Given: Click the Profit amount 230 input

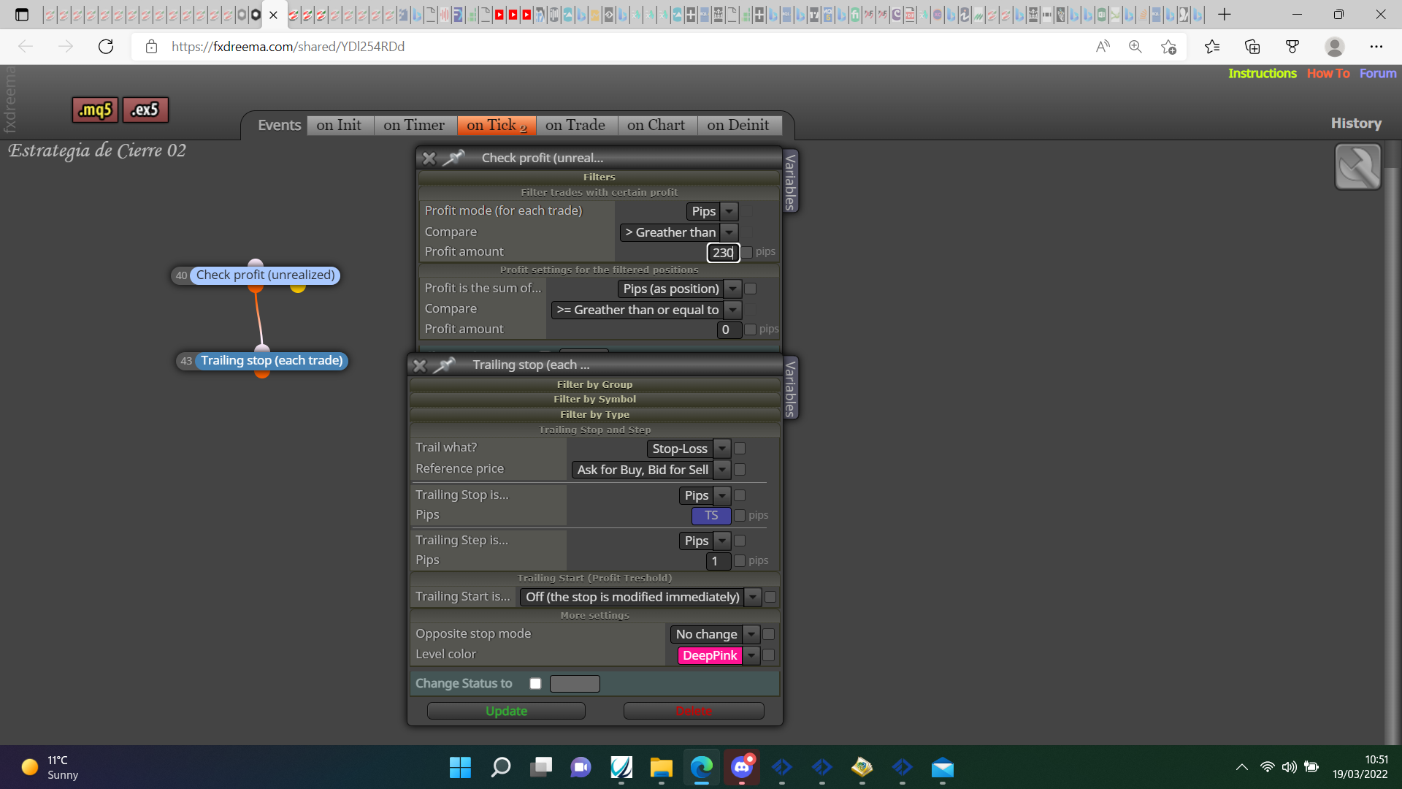Looking at the screenshot, I should (x=723, y=253).
